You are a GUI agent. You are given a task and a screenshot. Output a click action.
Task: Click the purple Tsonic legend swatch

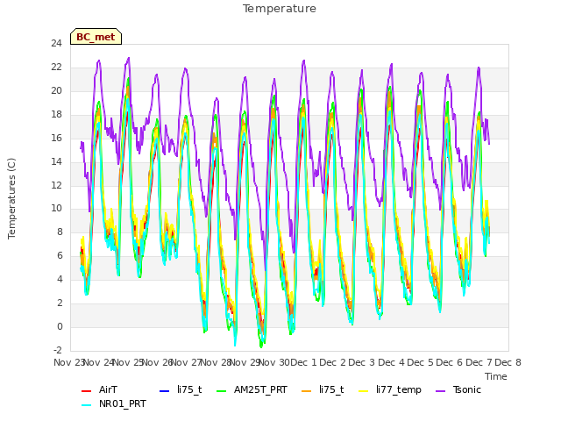(440, 390)
